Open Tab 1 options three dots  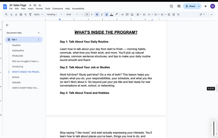[39, 39]
